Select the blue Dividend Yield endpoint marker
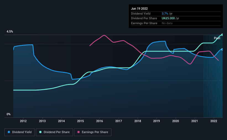 pyautogui.click(x=222, y=49)
